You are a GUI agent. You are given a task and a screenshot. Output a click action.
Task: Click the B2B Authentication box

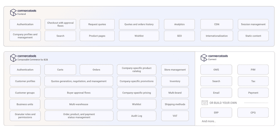[x=25, y=70]
